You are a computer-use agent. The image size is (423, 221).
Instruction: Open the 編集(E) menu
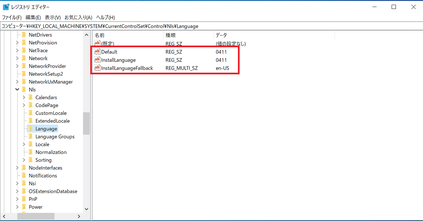click(x=33, y=18)
